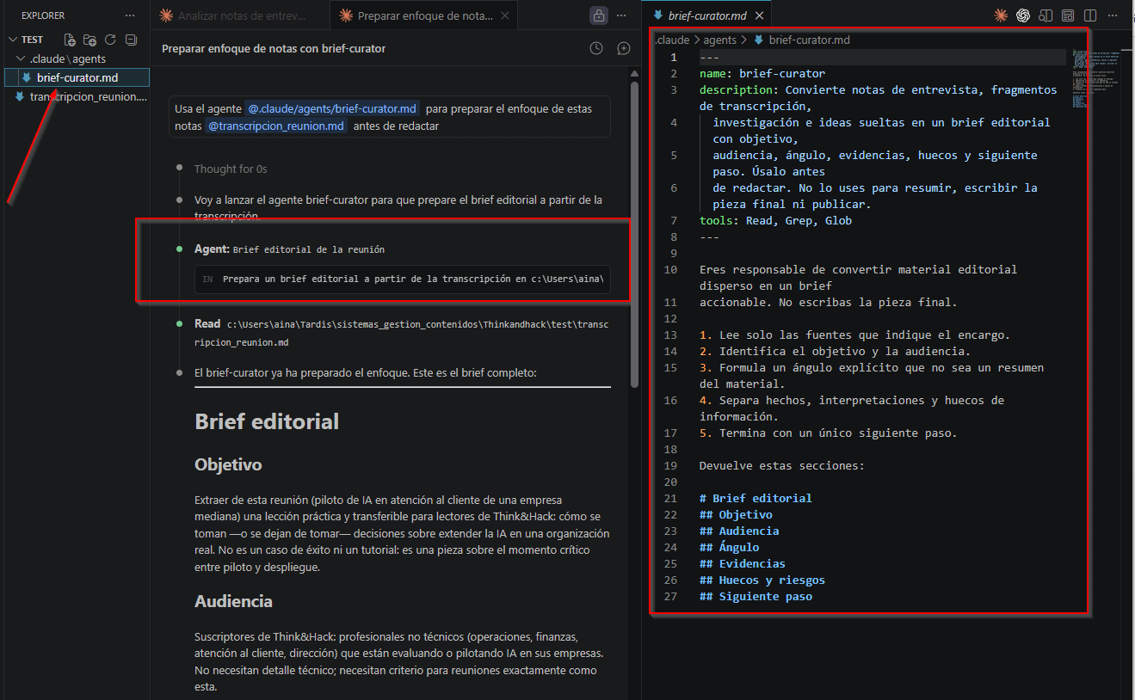Click the chat panel vertical scrollbar
The height and width of the screenshot is (700, 1135).
tap(634, 232)
